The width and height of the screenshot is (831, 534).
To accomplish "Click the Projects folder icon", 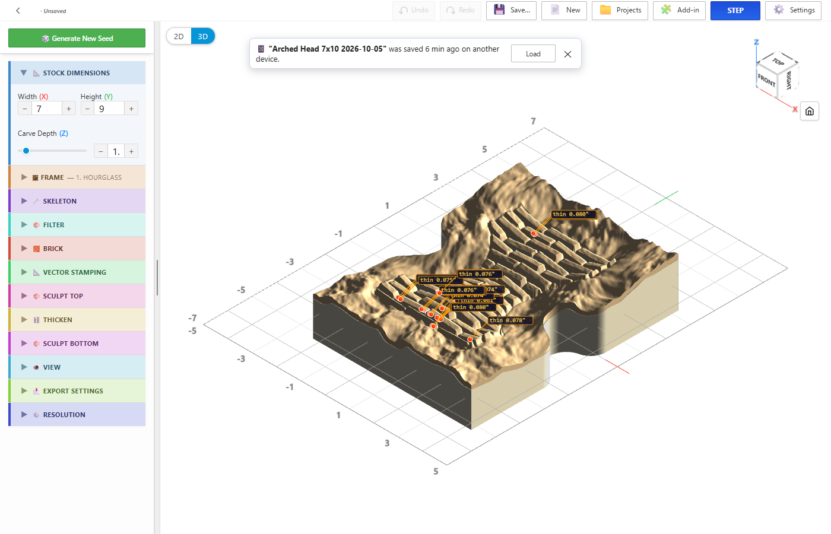I will [x=605, y=10].
